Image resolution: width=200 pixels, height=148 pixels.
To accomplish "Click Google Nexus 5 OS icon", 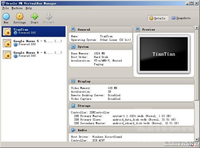I will pos(7,43).
